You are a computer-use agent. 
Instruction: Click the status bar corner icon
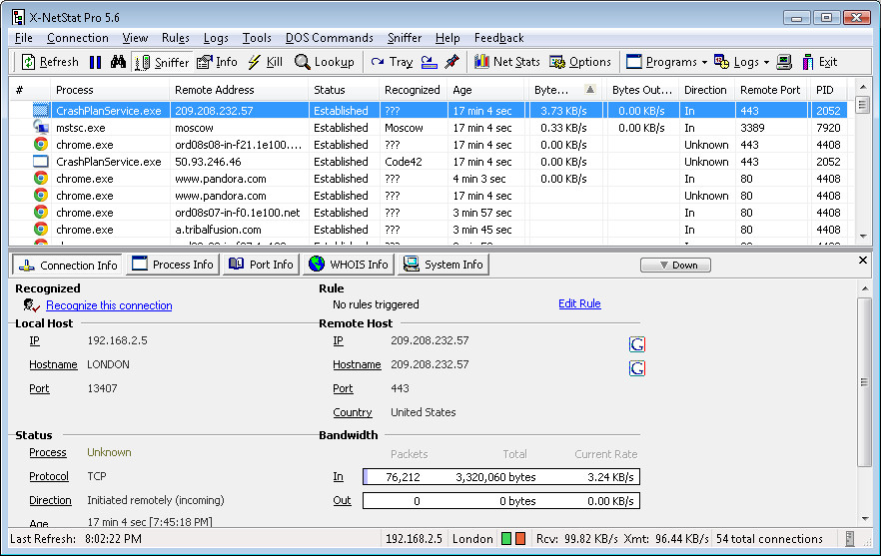pyautogui.click(x=850, y=539)
